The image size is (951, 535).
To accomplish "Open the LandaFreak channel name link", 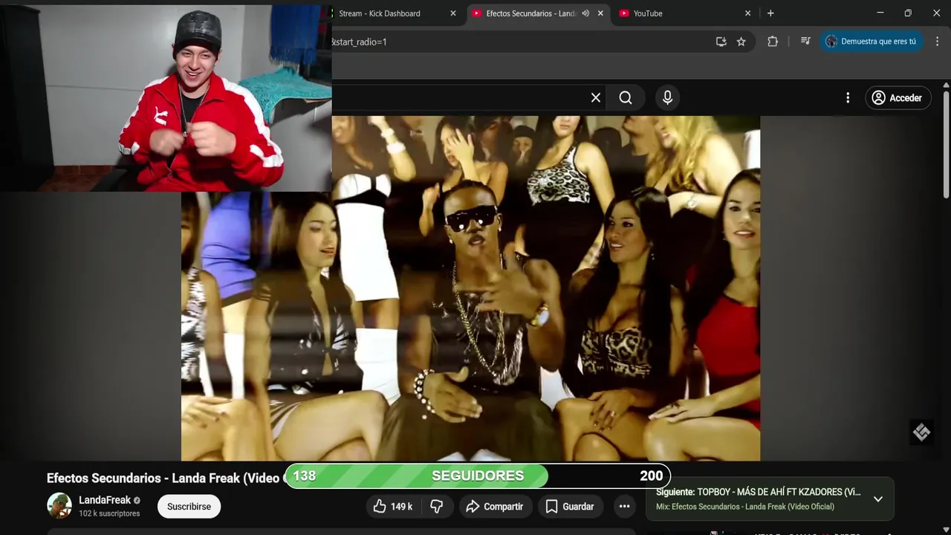I will pos(104,500).
